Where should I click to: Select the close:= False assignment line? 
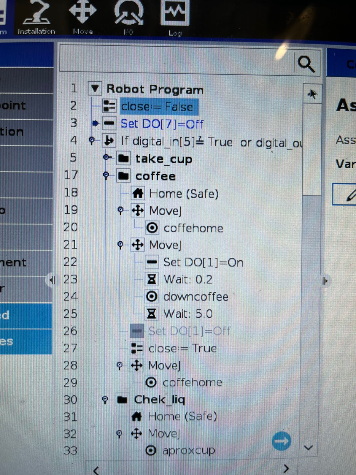click(x=157, y=107)
